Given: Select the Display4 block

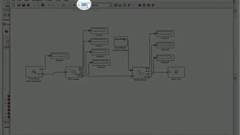Looking at the screenshot, I should 165,33.
